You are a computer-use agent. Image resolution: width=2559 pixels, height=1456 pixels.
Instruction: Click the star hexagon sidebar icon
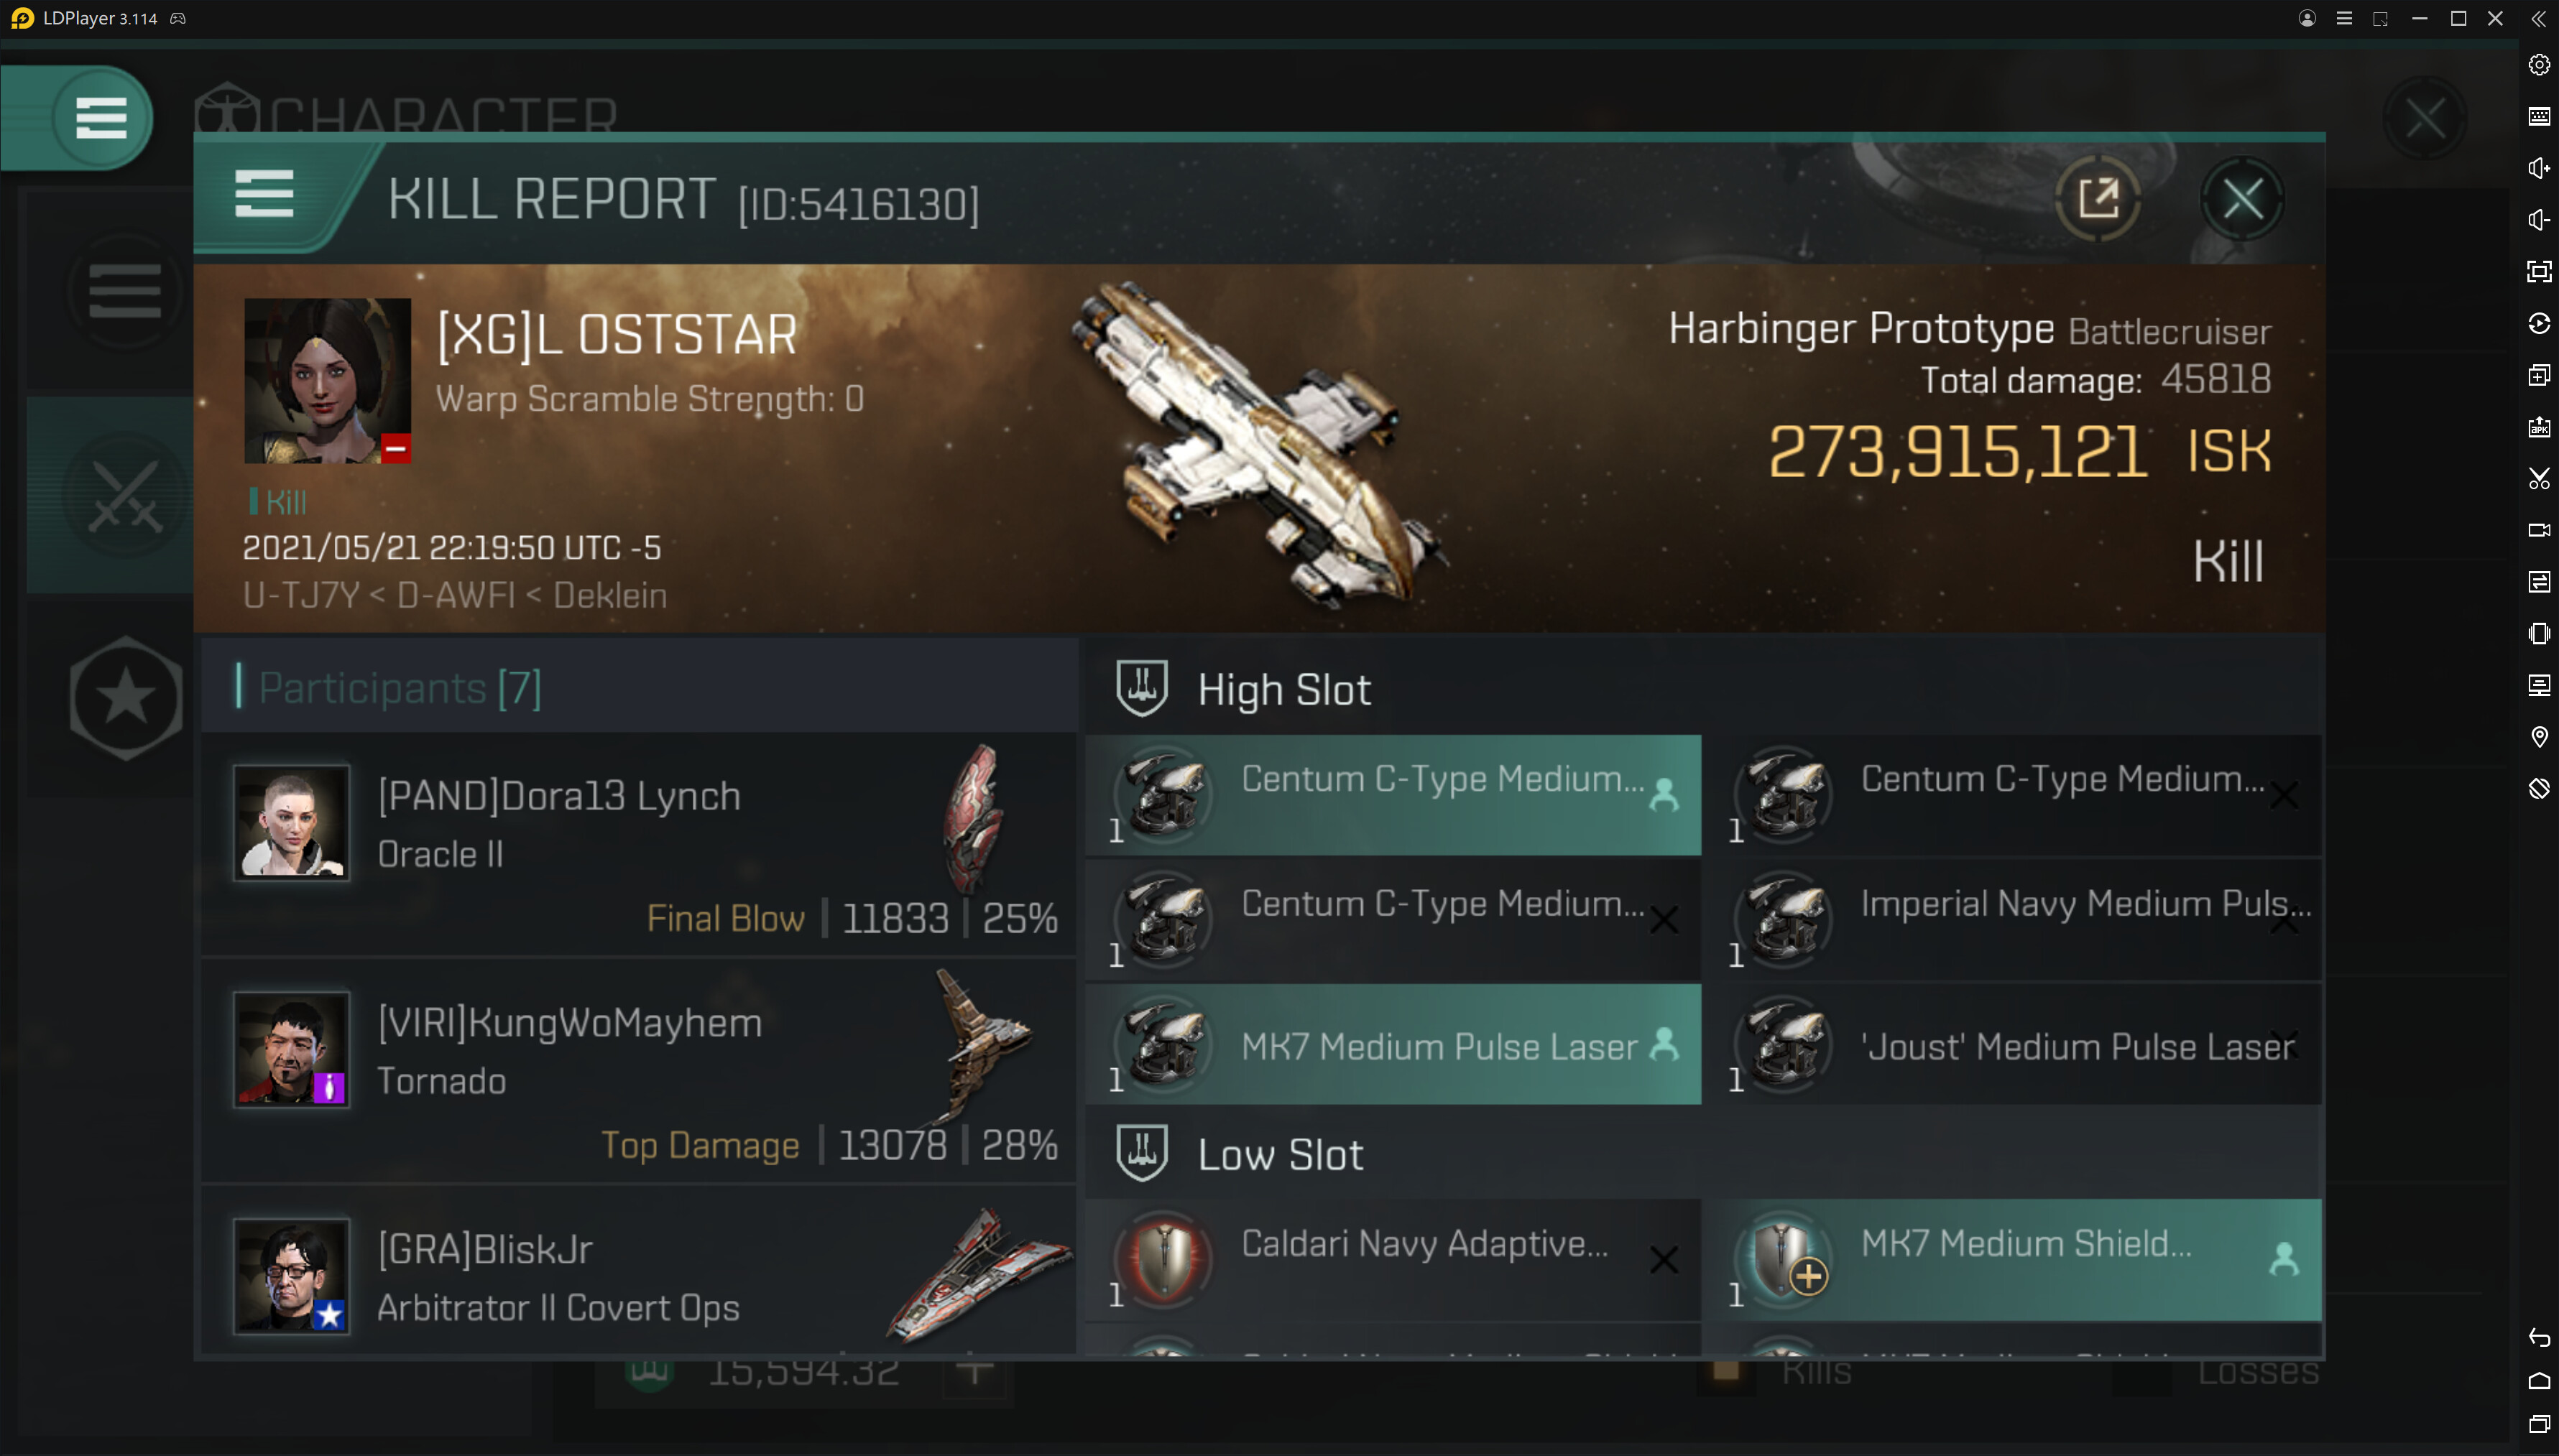pyautogui.click(x=125, y=697)
